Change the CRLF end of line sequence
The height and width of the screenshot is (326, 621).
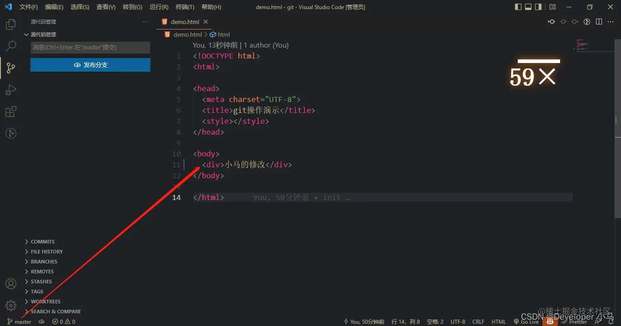[x=478, y=321]
